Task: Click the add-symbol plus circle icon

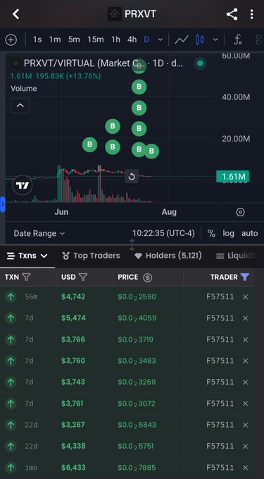Action: 11,39
